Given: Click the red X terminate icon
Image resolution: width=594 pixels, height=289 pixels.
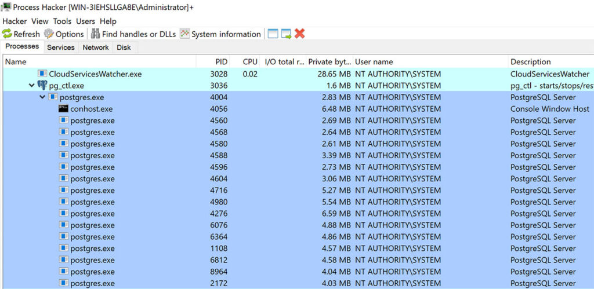Looking at the screenshot, I should click(300, 34).
